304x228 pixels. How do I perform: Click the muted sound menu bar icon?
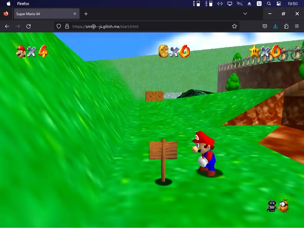point(240,4)
